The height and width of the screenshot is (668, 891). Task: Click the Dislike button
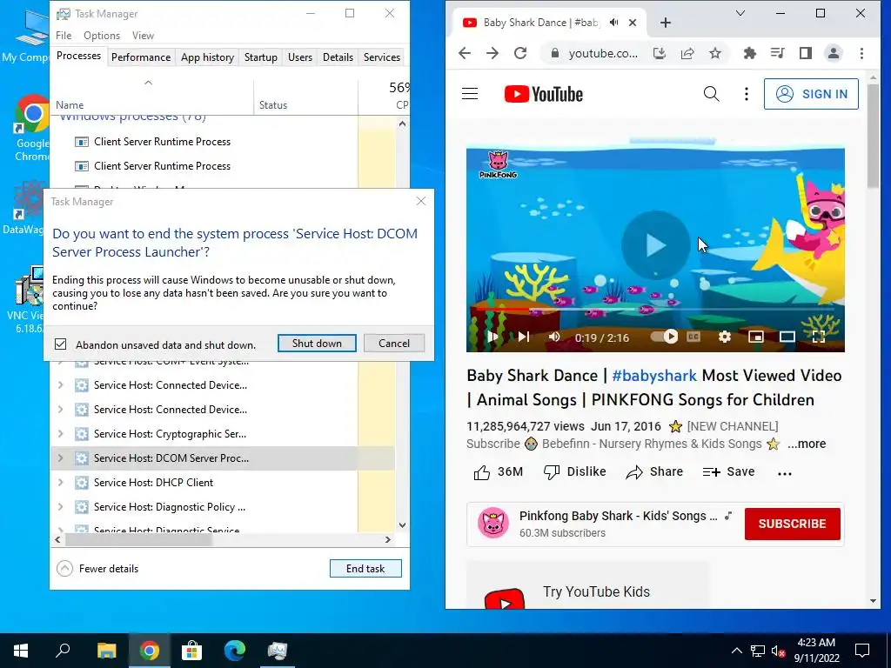(x=574, y=472)
